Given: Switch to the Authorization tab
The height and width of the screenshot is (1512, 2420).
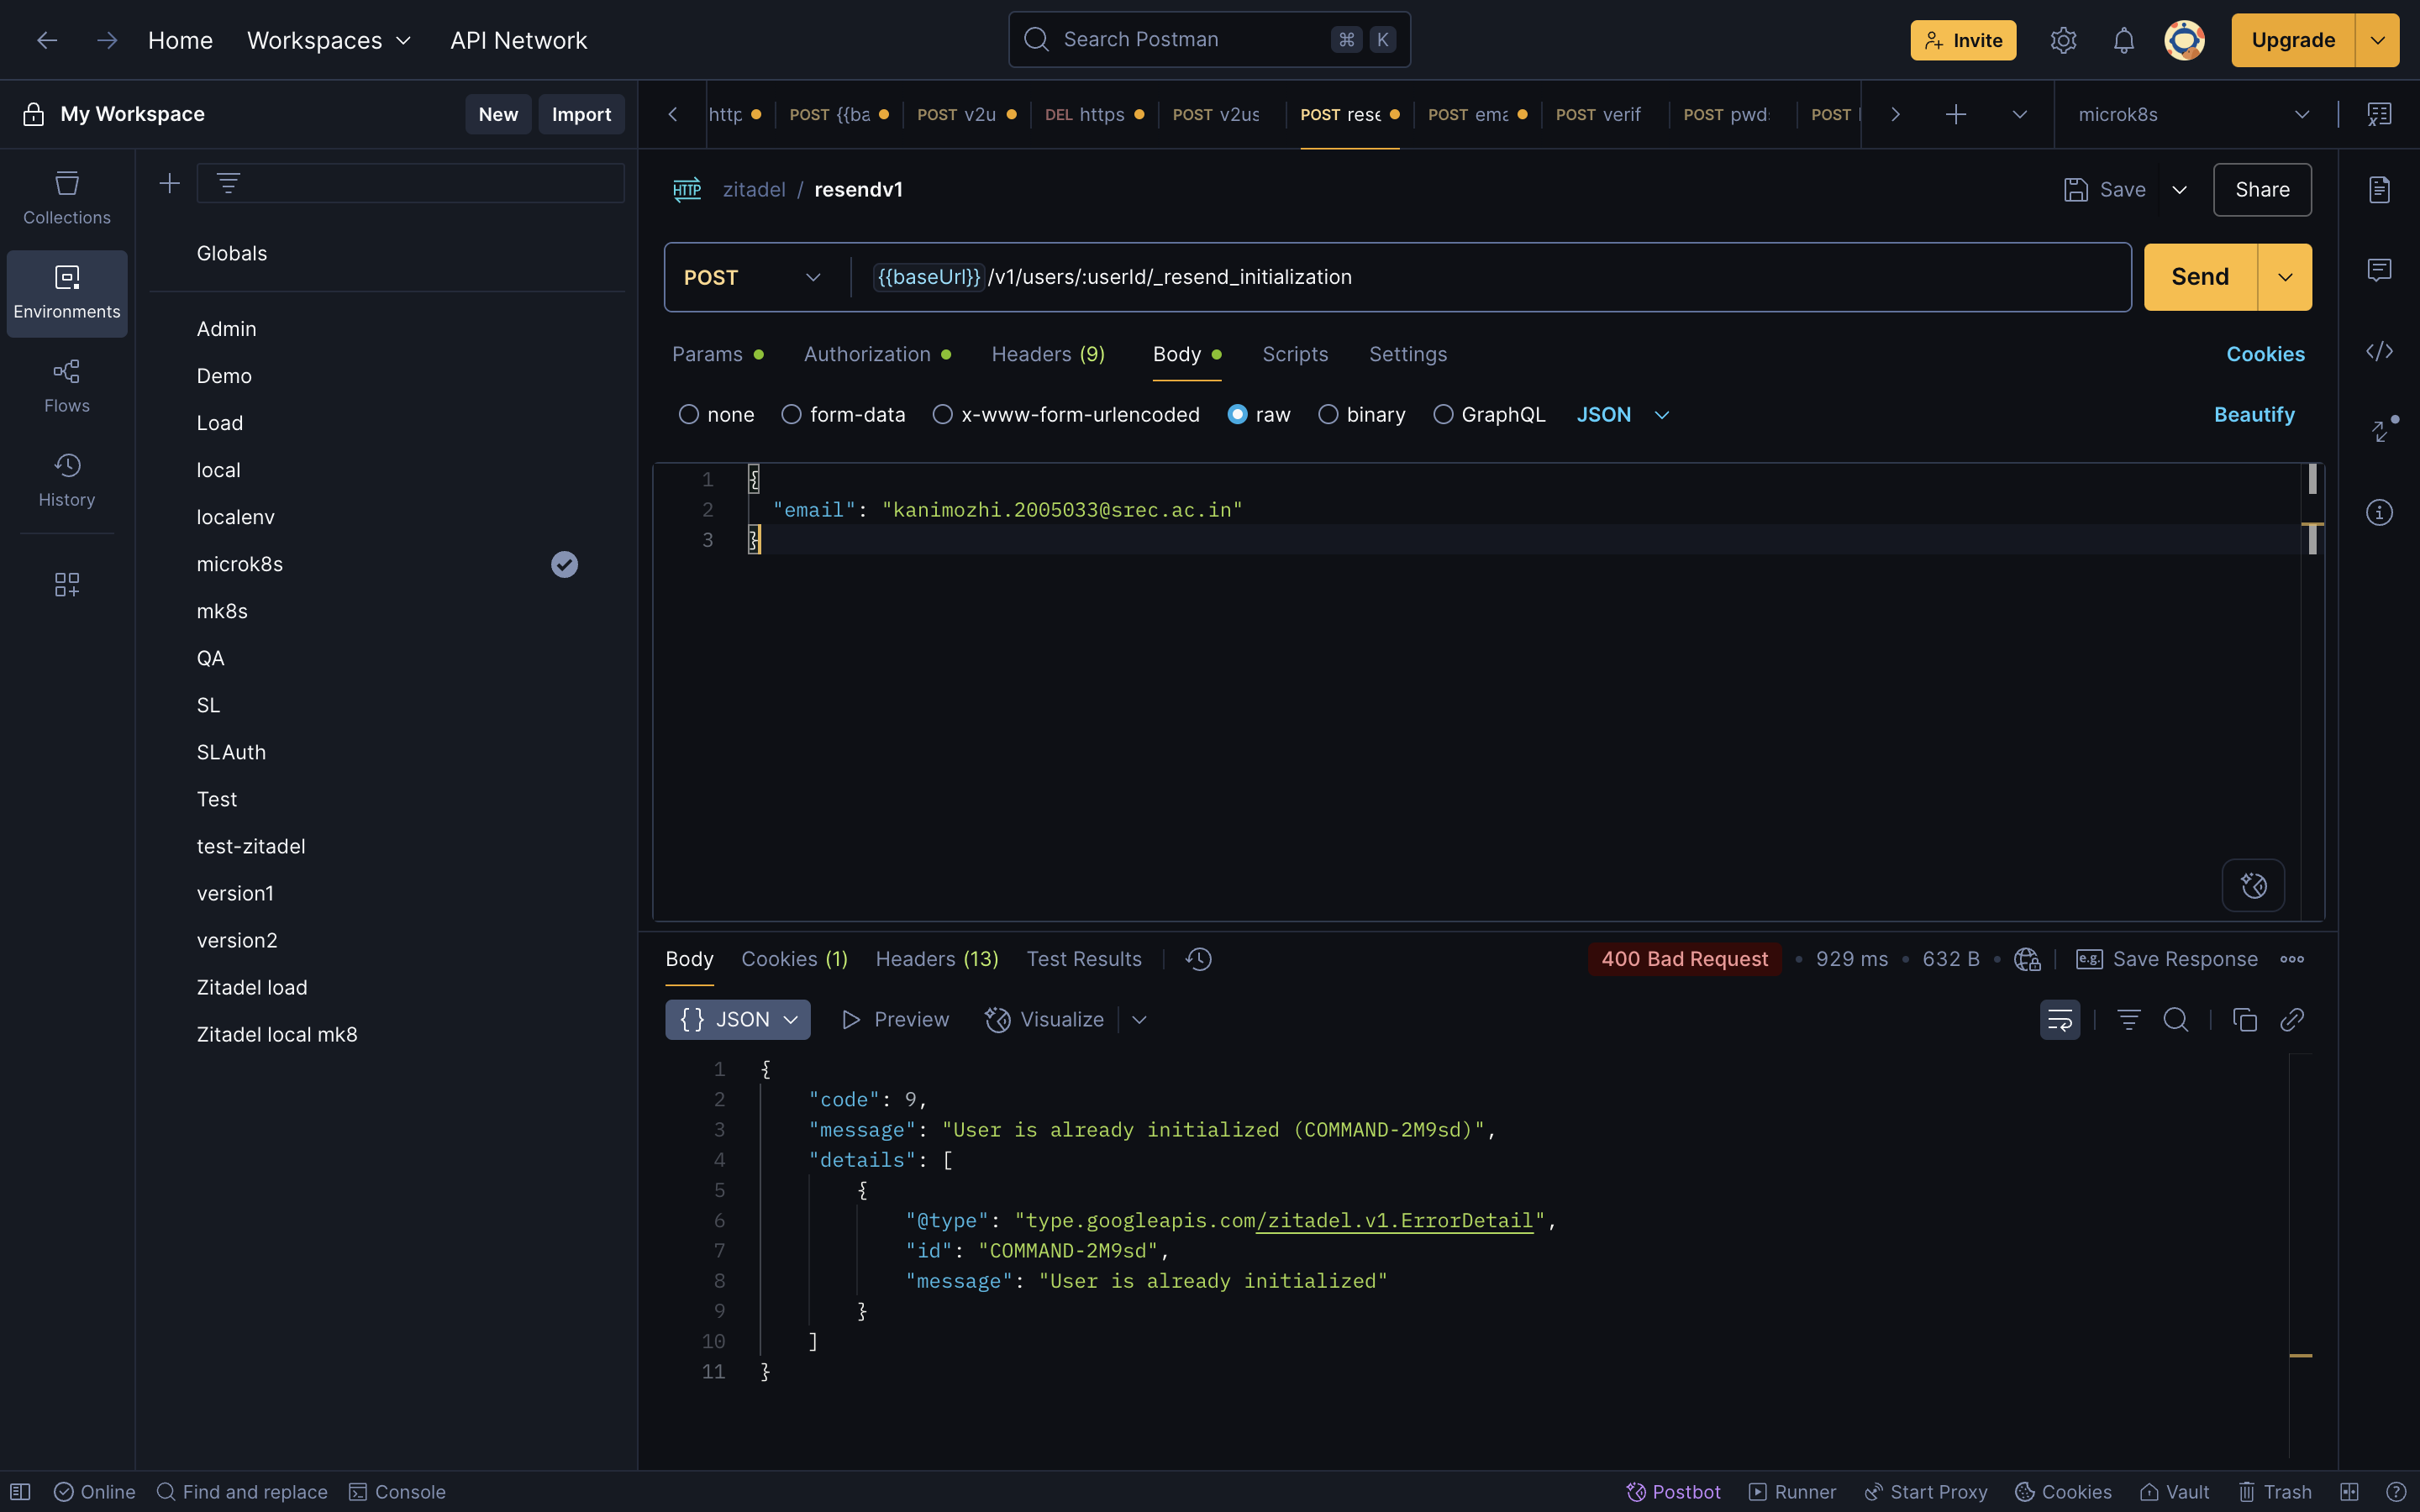Looking at the screenshot, I should (877, 354).
